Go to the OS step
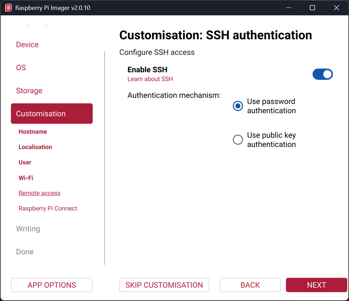 tap(21, 67)
